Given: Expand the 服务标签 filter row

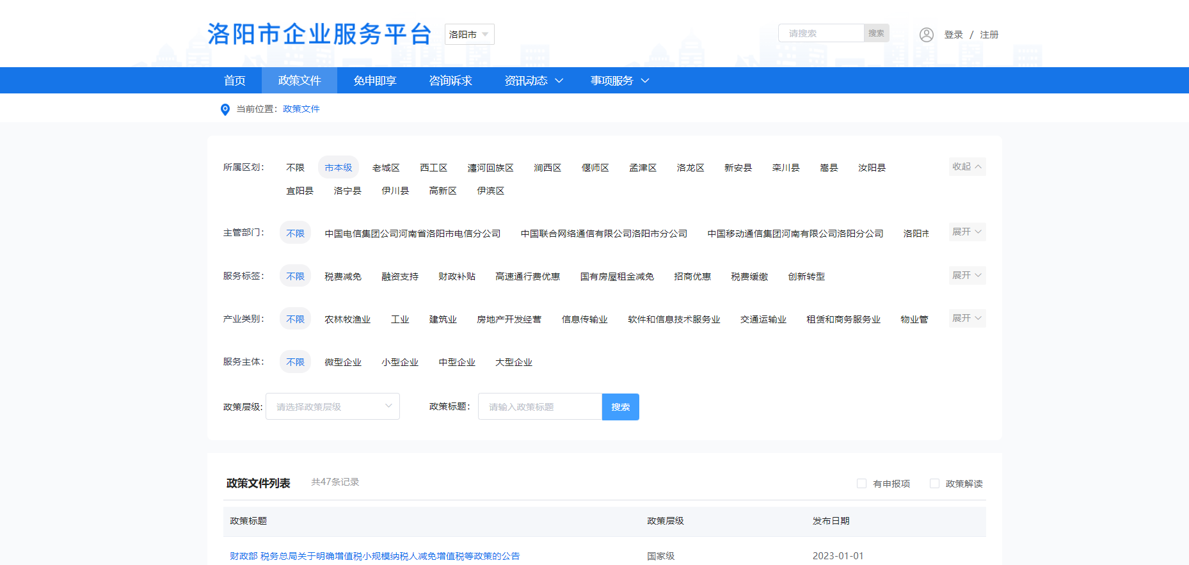Looking at the screenshot, I should click(x=967, y=275).
